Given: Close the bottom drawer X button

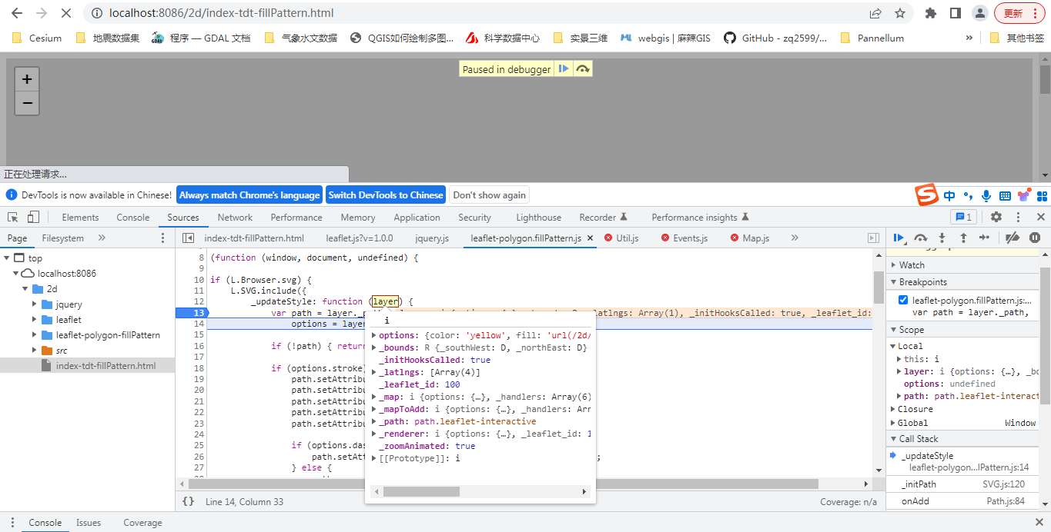Looking at the screenshot, I should click(1040, 523).
